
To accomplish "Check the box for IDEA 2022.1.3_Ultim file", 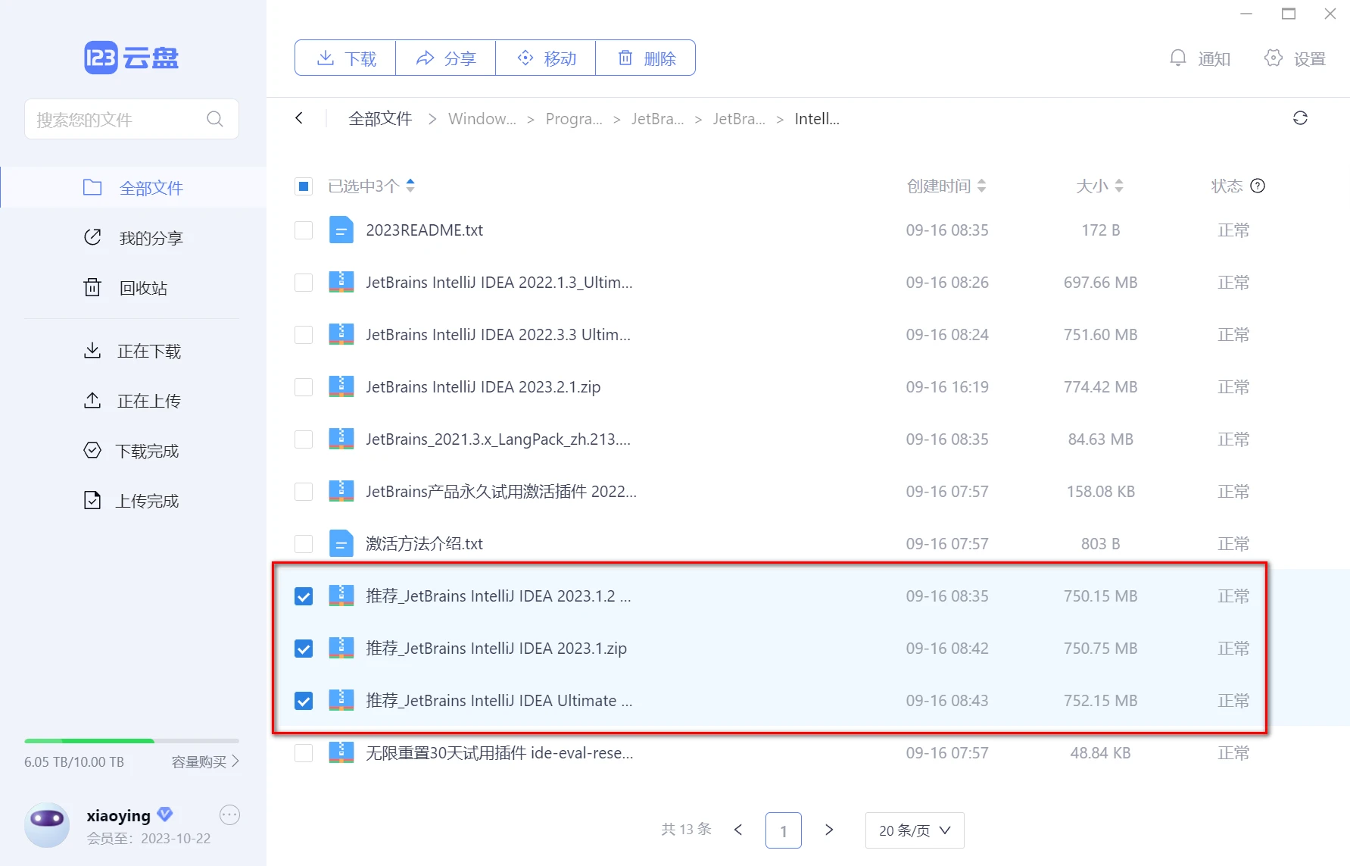I will [x=304, y=282].
